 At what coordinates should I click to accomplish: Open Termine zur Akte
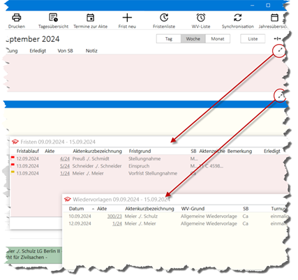[x=90, y=17]
